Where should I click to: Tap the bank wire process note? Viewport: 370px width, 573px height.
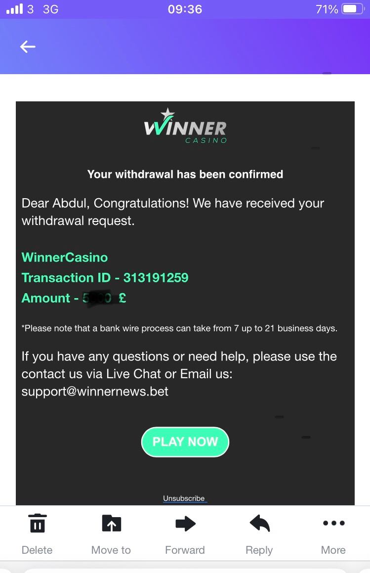179,328
